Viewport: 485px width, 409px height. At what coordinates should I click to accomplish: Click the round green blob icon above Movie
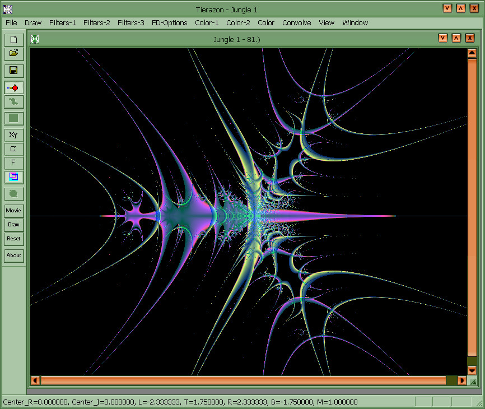(14, 194)
